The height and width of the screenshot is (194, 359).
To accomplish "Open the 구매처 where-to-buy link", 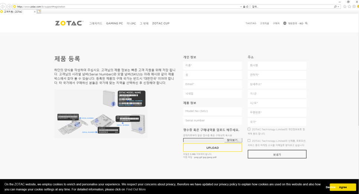I will click(x=276, y=23).
